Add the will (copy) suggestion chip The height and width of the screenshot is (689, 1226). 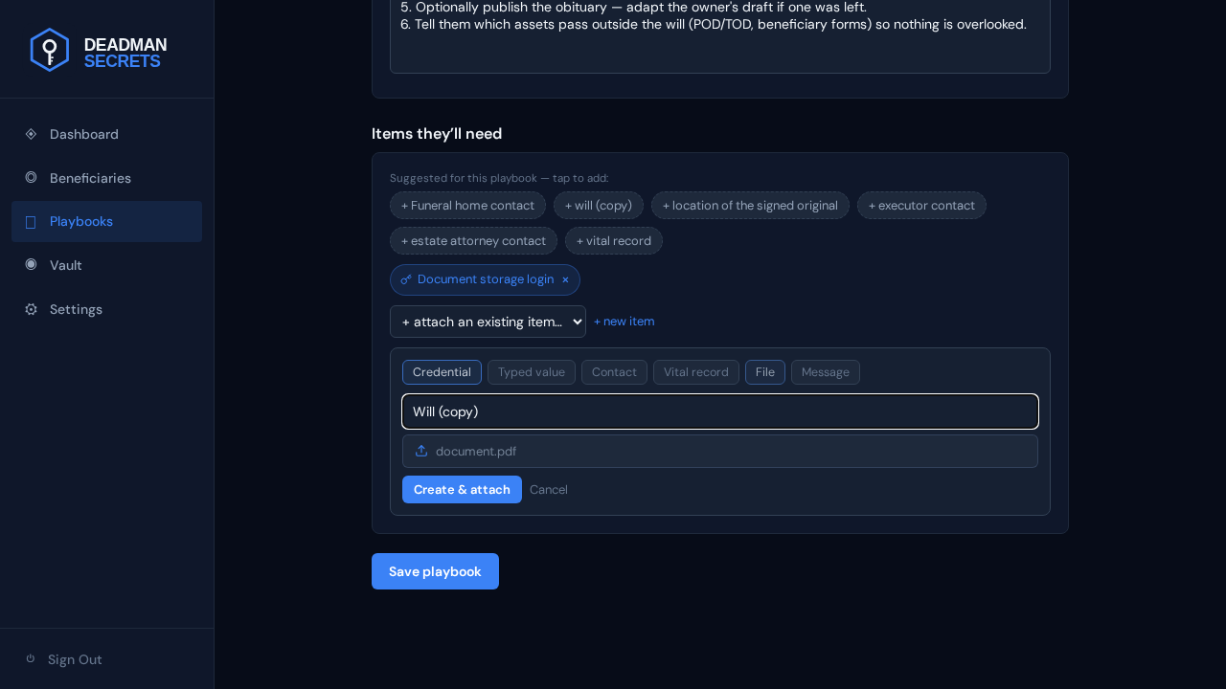tap(599, 205)
